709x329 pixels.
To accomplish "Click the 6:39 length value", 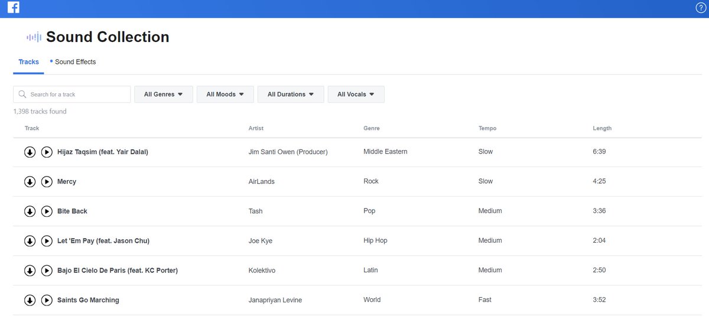I will point(599,152).
